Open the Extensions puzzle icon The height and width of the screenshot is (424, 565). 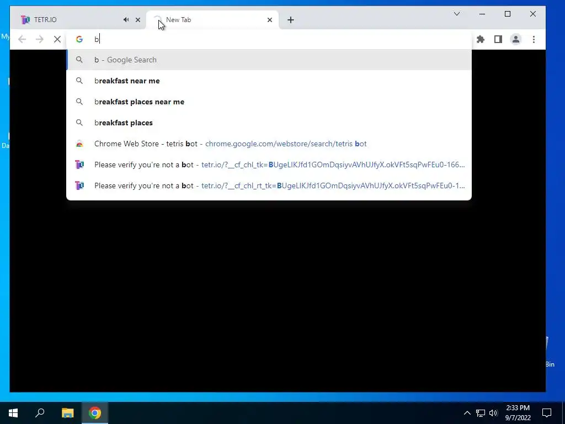click(x=481, y=39)
